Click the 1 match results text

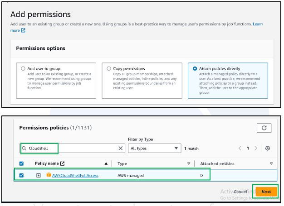click(191, 149)
